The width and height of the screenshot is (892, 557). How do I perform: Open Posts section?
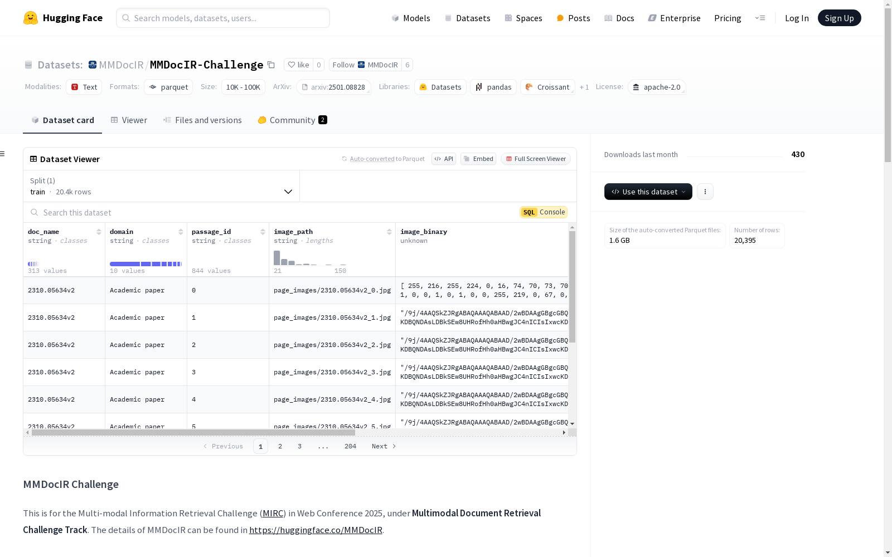coord(573,18)
